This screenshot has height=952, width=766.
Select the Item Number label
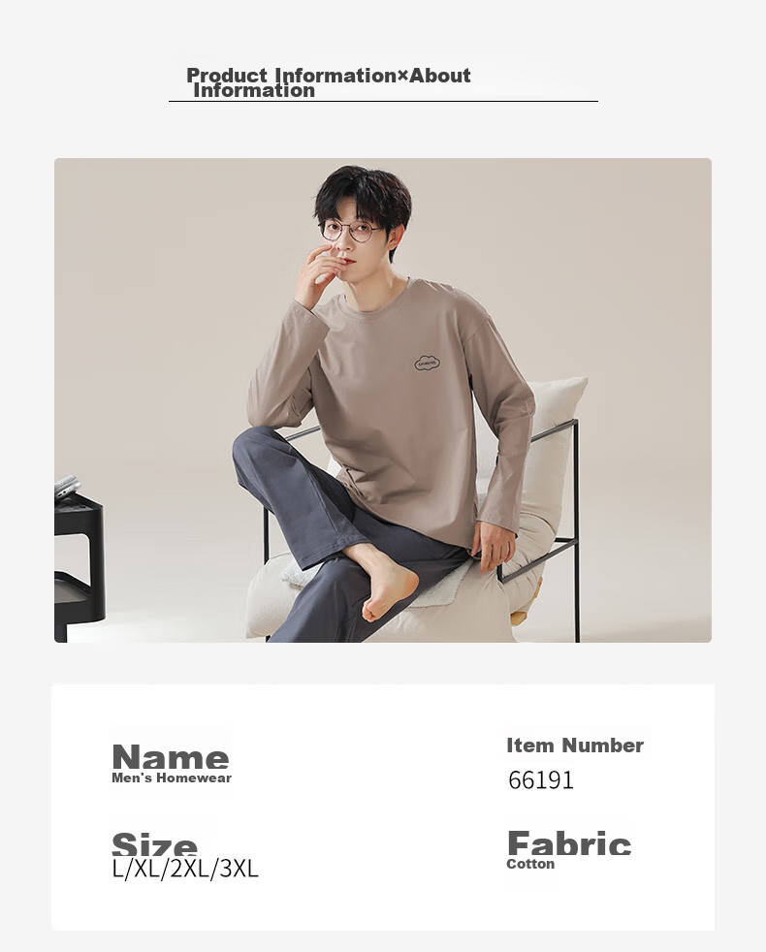coord(575,745)
